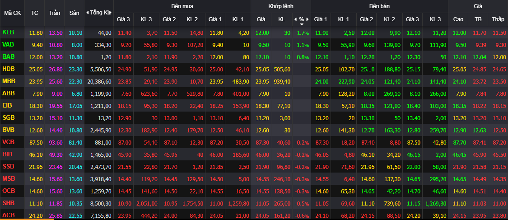Select SSB matched volume 96,80

(x=283, y=167)
